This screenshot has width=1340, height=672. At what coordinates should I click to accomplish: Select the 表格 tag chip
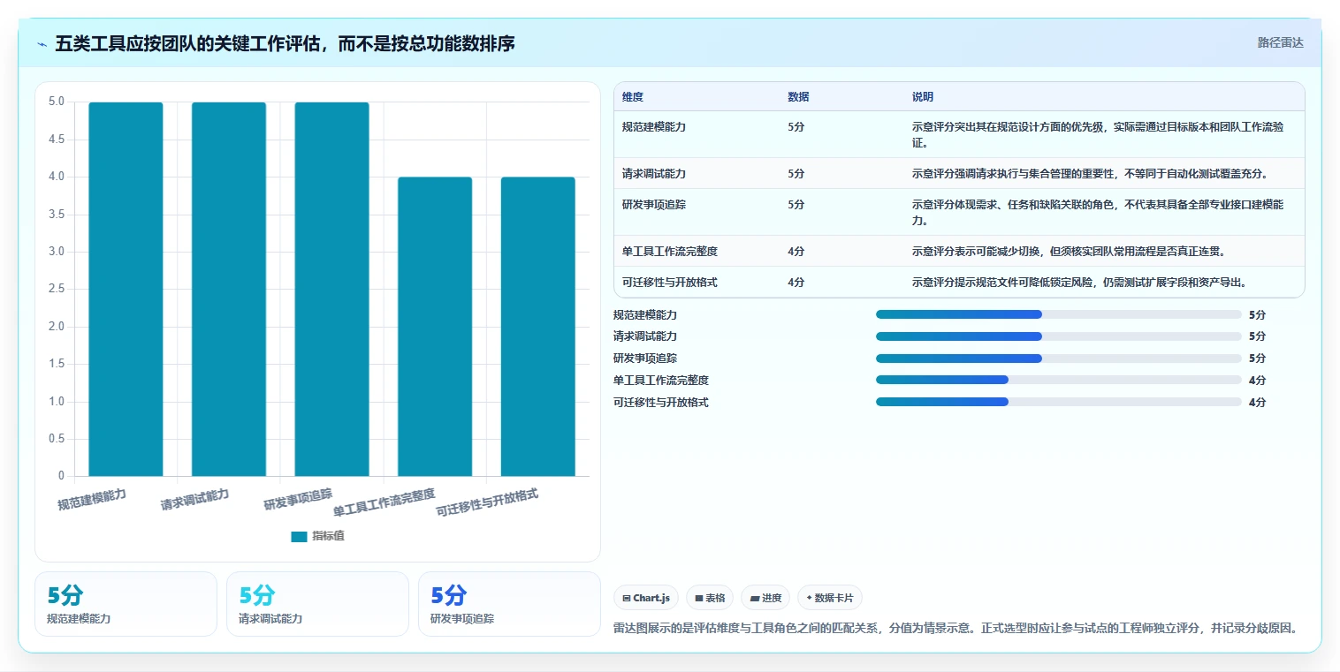pos(710,598)
